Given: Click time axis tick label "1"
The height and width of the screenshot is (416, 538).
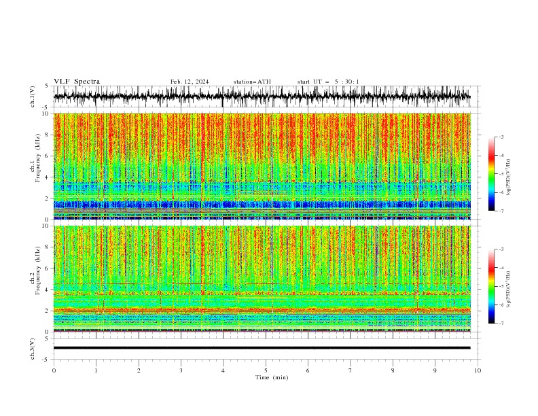Looking at the screenshot, I should [x=96, y=370].
